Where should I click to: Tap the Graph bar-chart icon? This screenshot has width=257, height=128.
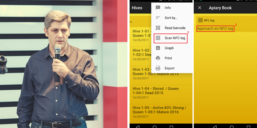pyautogui.click(x=158, y=48)
